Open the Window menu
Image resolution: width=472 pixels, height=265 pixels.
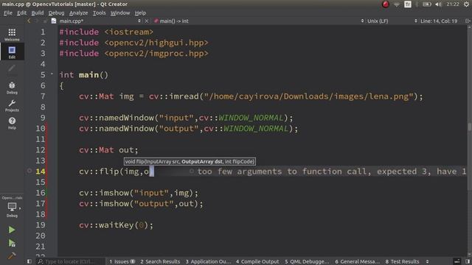coord(120,13)
